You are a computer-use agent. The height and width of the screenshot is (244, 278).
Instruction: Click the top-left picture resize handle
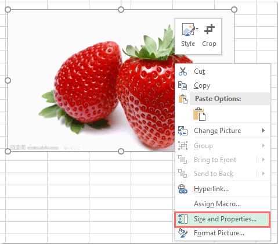(x=8, y=9)
